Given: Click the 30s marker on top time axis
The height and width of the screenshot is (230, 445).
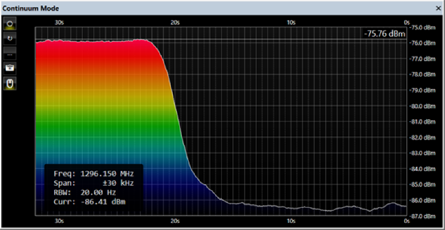Looking at the screenshot, I should (59, 23).
